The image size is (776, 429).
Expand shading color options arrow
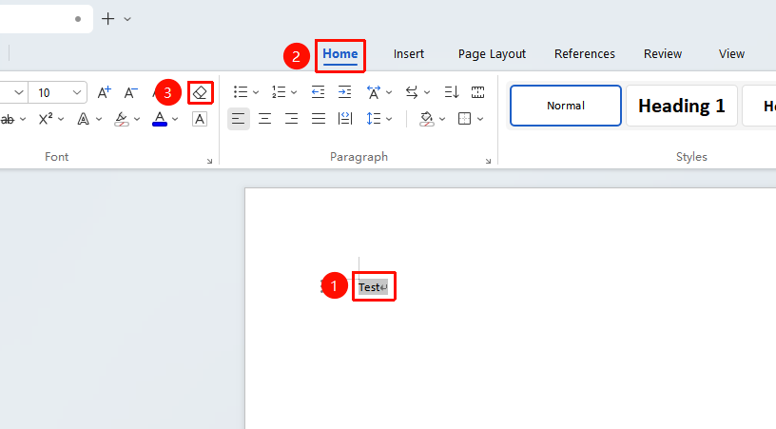[442, 119]
